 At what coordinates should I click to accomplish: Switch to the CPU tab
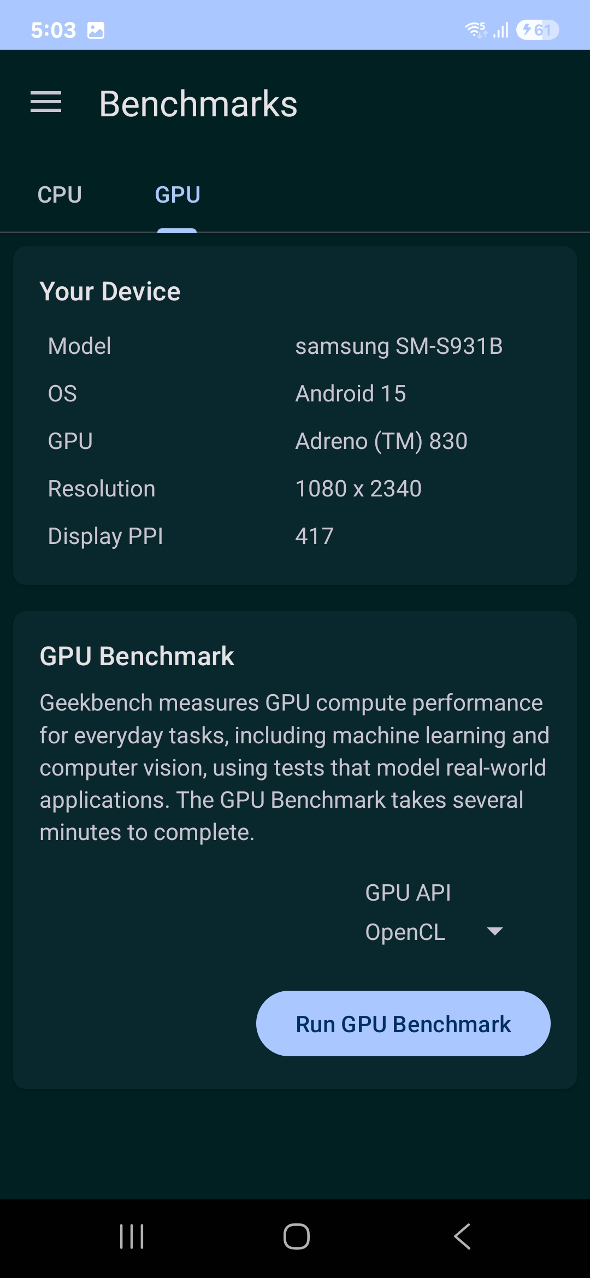pyautogui.click(x=60, y=195)
